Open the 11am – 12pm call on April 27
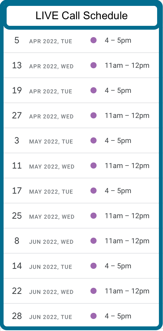 (127, 115)
